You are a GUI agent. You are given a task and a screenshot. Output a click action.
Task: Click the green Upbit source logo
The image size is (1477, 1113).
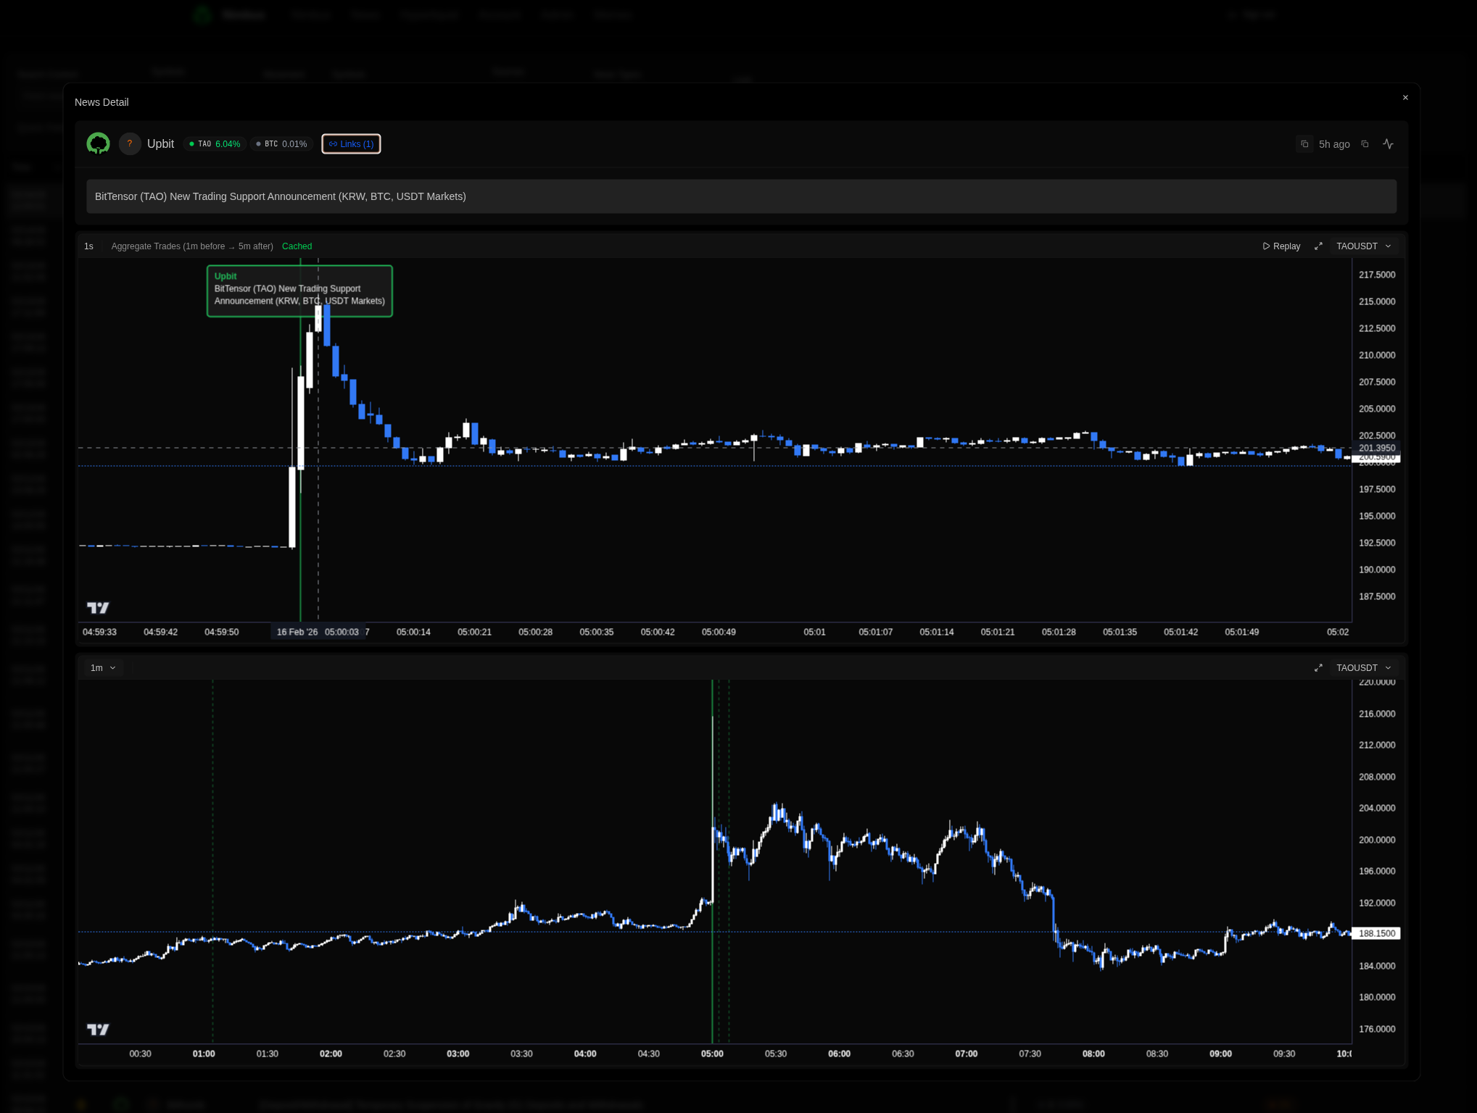coord(98,143)
